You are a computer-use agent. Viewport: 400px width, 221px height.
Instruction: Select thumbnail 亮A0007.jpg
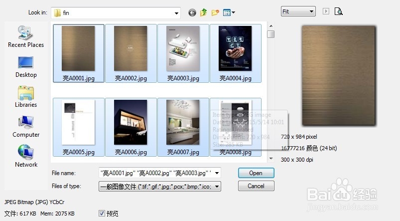tap(183, 127)
